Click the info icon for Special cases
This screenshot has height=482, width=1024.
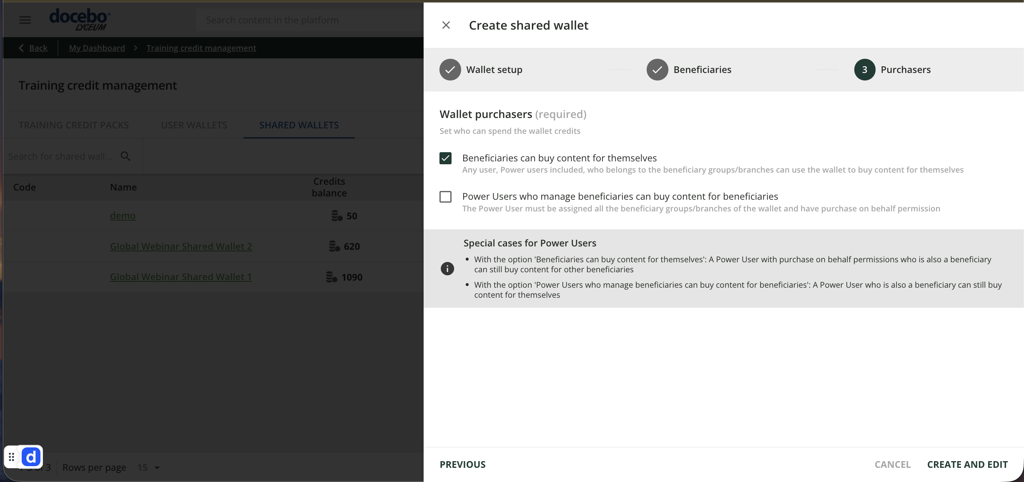(x=447, y=269)
